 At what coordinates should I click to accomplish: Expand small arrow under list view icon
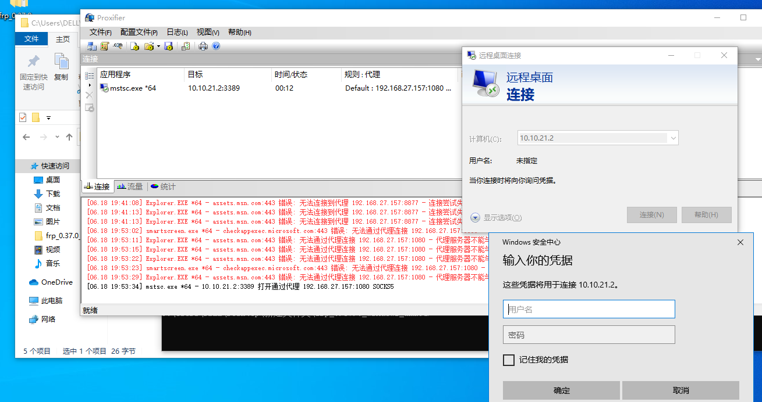coord(89,85)
